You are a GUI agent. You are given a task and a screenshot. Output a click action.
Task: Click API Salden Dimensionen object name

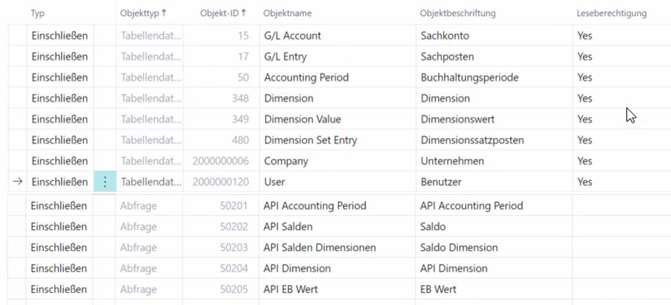point(319,247)
